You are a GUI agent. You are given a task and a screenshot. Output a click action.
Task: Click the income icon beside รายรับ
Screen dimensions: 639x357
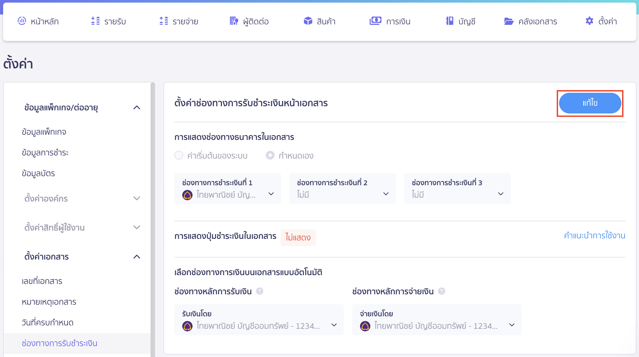[96, 21]
